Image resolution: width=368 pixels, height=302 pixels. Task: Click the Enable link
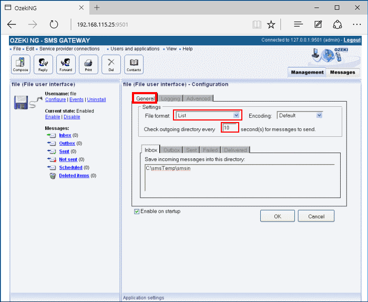53,117
